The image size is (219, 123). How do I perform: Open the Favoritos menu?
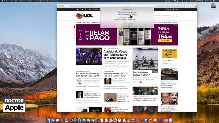(36, 1)
